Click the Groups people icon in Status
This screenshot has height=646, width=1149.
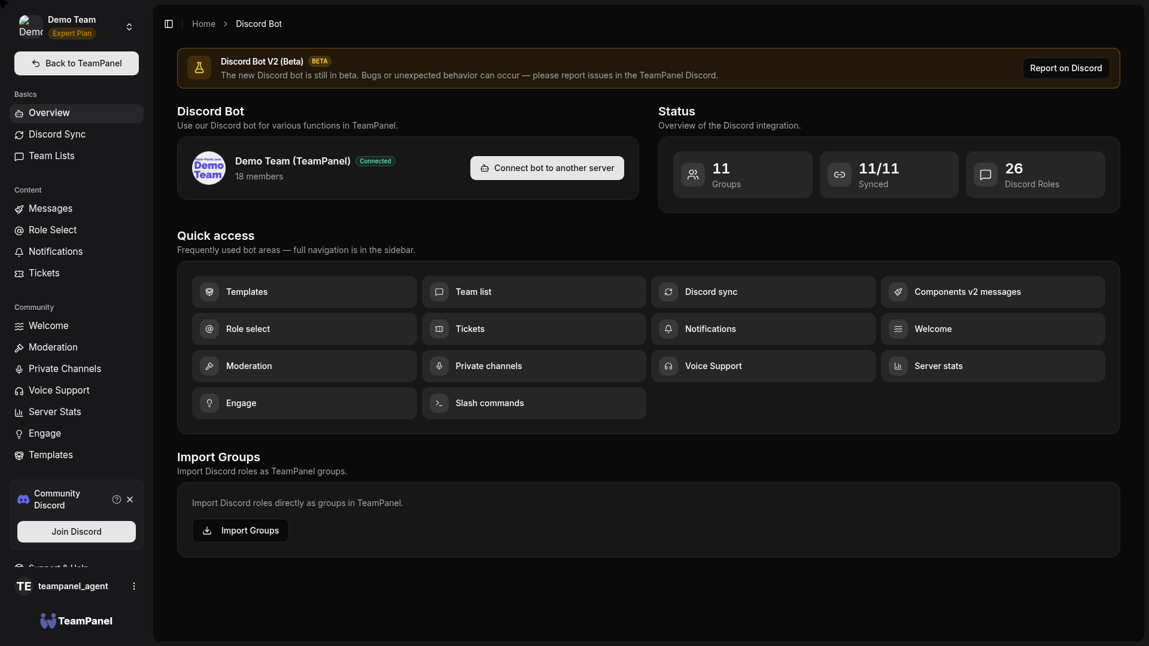pyautogui.click(x=693, y=175)
